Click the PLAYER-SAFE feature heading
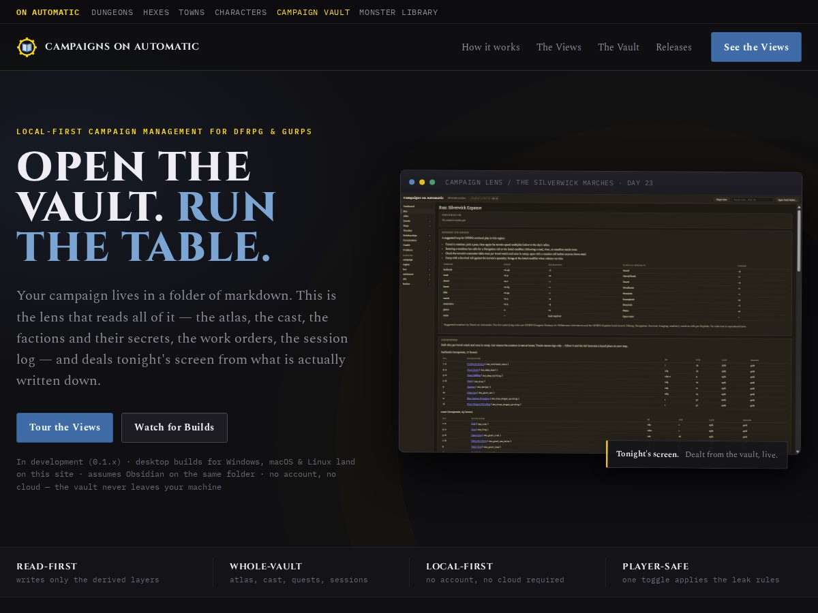 tap(656, 567)
